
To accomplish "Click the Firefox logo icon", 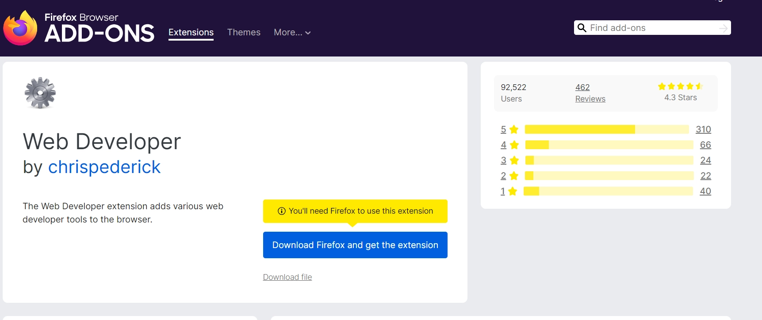I will click(x=20, y=28).
